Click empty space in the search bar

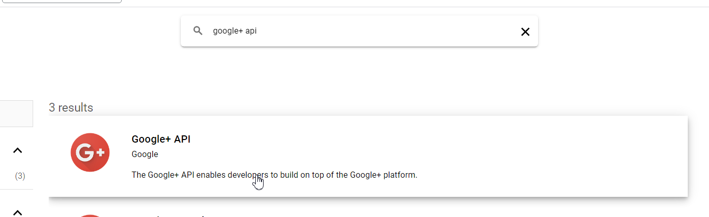point(388,31)
